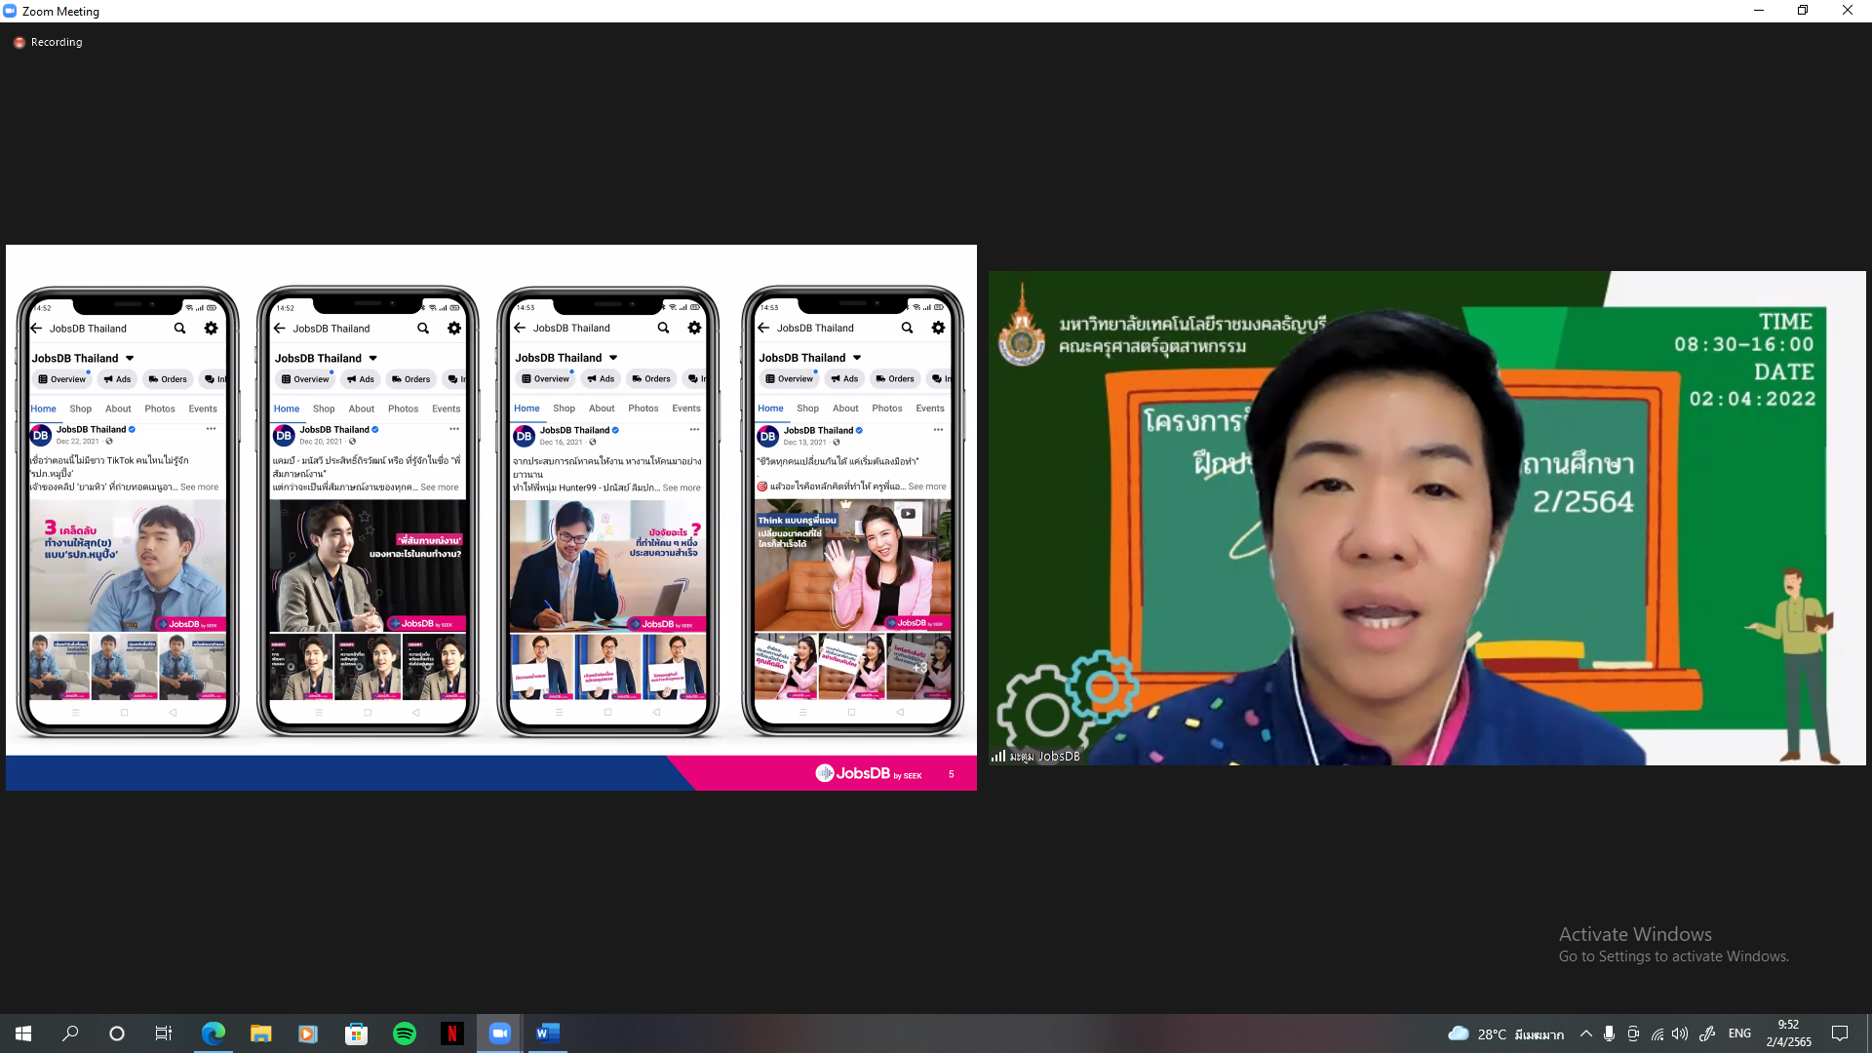Play video icon on Dec 13 post image

(x=908, y=514)
